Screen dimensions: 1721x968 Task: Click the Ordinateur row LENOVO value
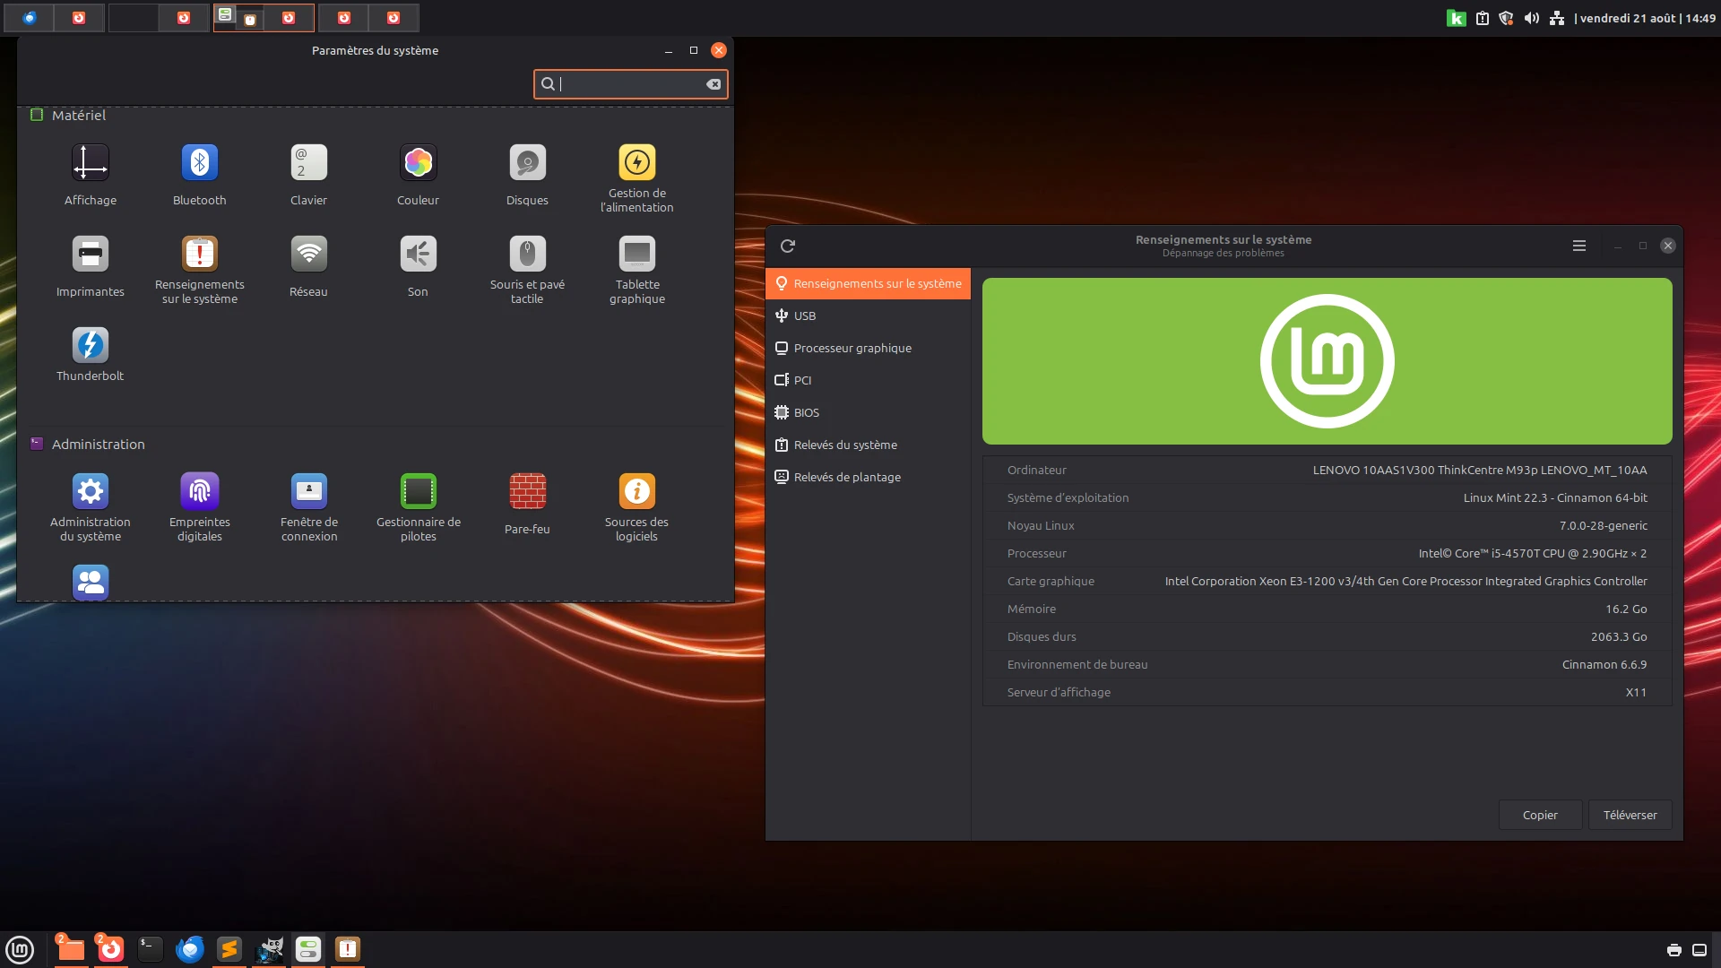coord(1479,470)
